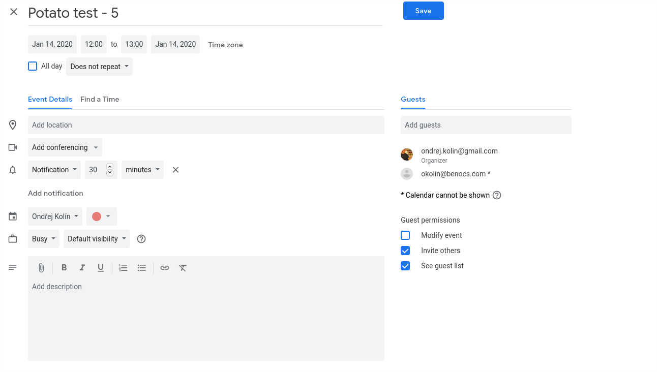Enable the All day checkbox
657x372 pixels.
point(33,66)
